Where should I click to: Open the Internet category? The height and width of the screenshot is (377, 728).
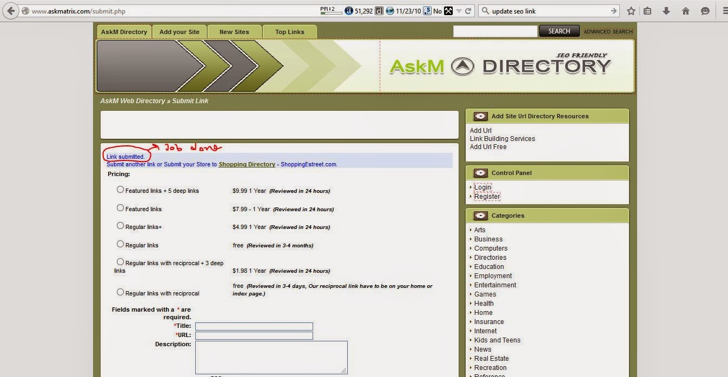click(x=485, y=331)
